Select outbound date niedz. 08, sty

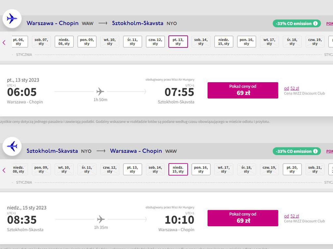point(64,42)
